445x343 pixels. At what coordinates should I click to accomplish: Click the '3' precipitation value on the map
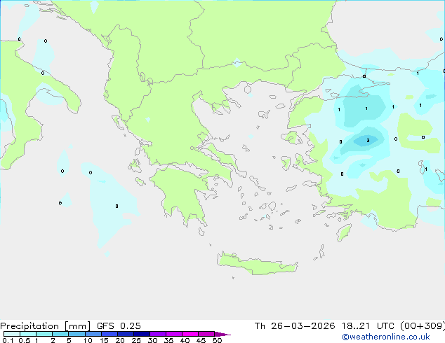368,141
